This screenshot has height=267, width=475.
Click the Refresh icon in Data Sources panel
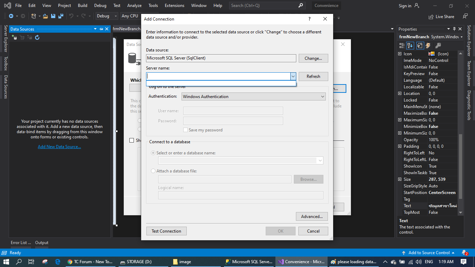[x=37, y=37]
